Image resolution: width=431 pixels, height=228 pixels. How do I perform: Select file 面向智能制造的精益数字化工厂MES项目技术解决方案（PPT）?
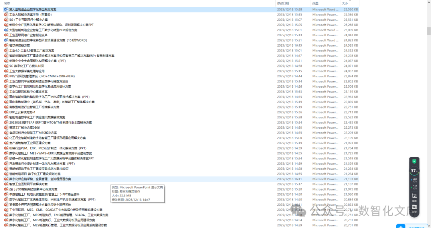(49, 97)
